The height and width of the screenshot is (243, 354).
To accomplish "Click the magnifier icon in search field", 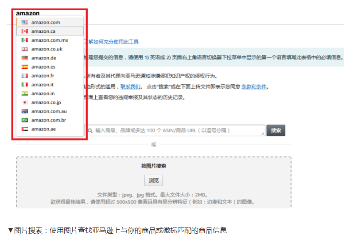I will 90,130.
